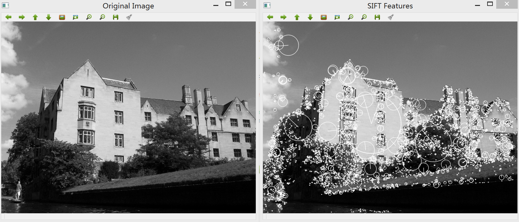The image size is (519, 222).
Task: Click the 'SIFT Features' title text
Action: click(x=390, y=6)
